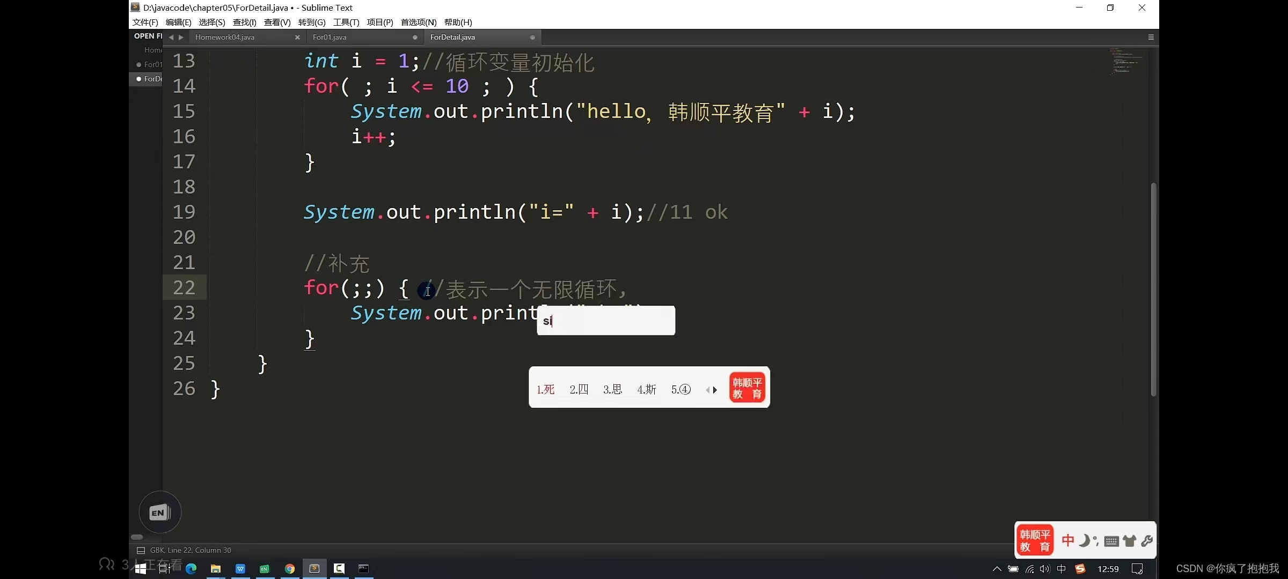
Task: Click the code minimap preview
Action: coord(1125,61)
